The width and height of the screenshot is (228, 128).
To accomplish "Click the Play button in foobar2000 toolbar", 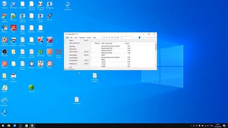I will [x=107, y=38].
